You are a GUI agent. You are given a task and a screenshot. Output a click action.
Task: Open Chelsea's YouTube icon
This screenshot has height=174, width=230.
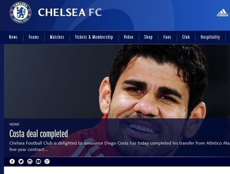[39, 161]
